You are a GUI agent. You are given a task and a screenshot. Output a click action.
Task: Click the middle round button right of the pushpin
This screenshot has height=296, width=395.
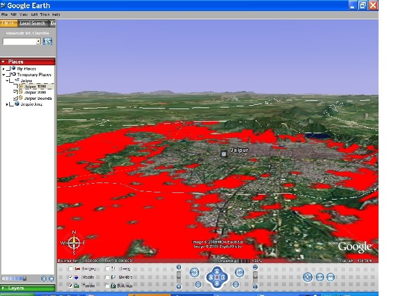click(320, 277)
